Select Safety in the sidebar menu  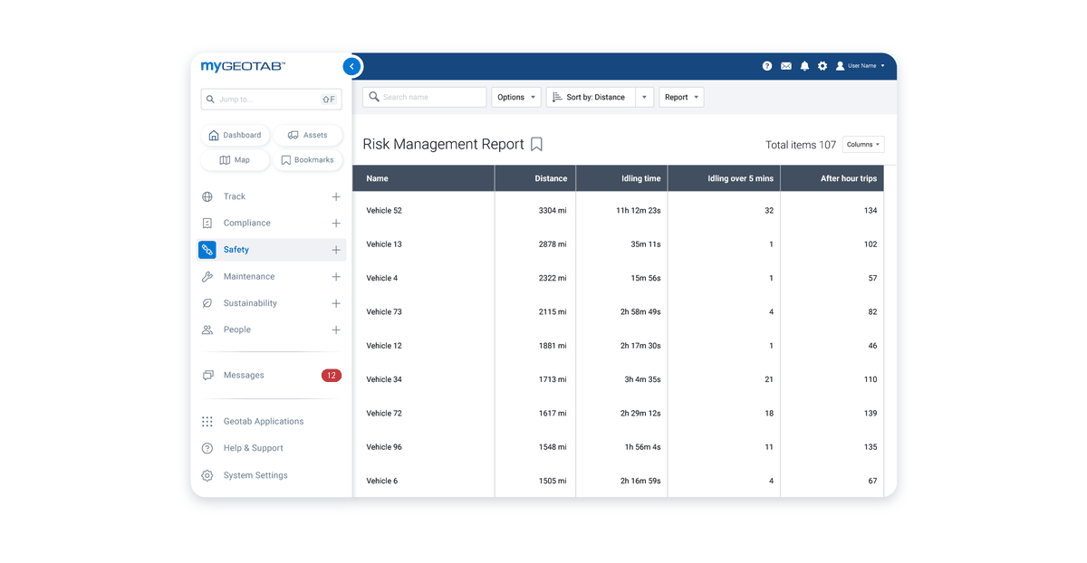[236, 250]
